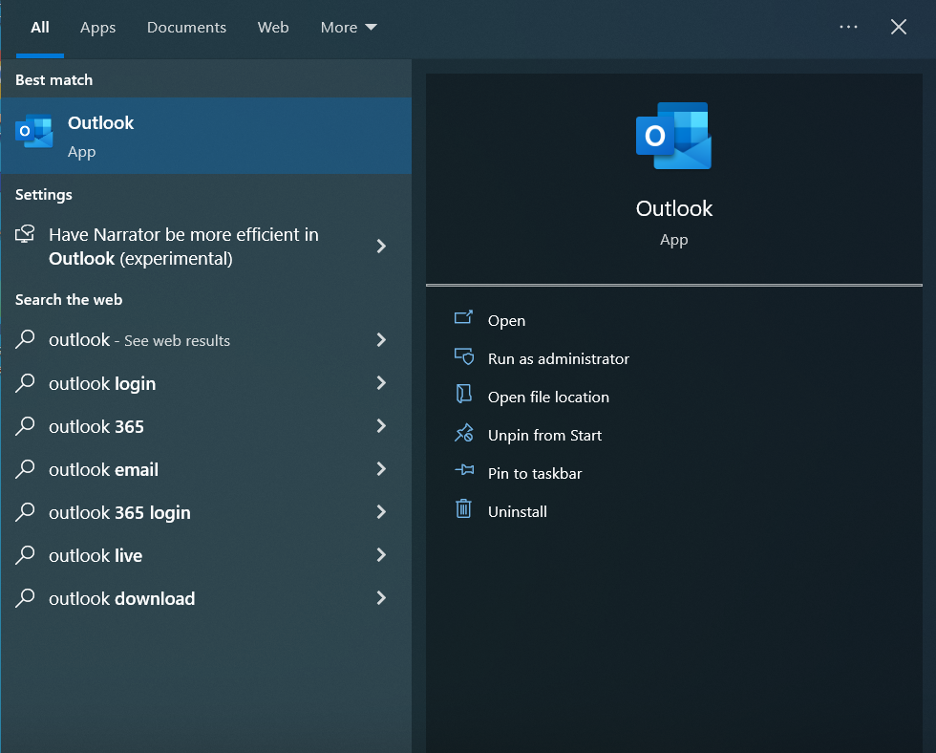Expand 'outlook - See web results' chevron
Screen dimensions: 936x753
pyautogui.click(x=381, y=340)
